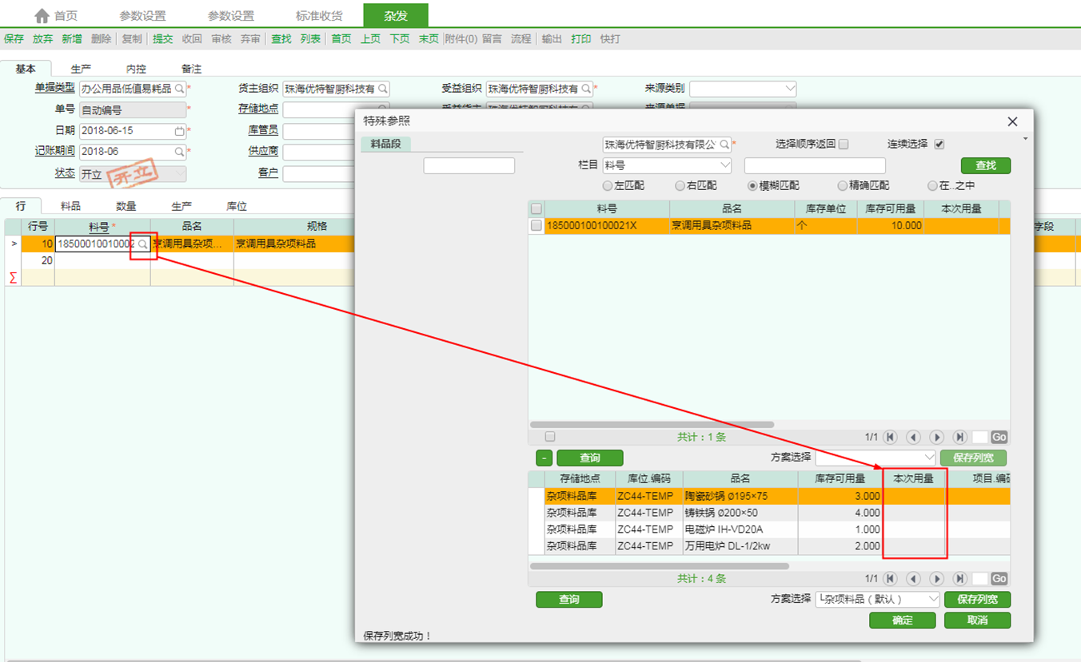Screen dimensions: 1081x662
Task: Open the 内控 tab
Action: tap(136, 69)
